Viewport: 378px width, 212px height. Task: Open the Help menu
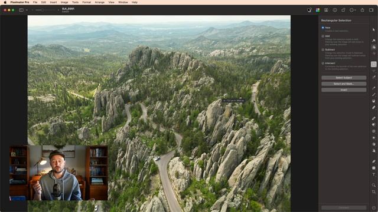135,2
